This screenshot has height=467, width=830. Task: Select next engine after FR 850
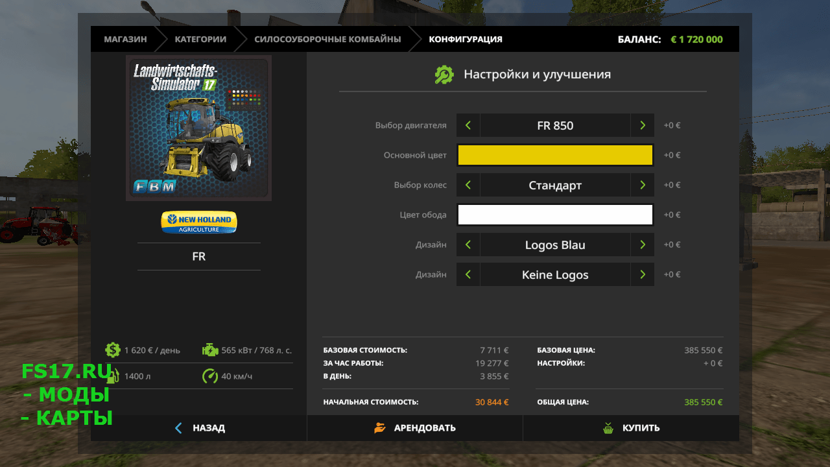642,125
